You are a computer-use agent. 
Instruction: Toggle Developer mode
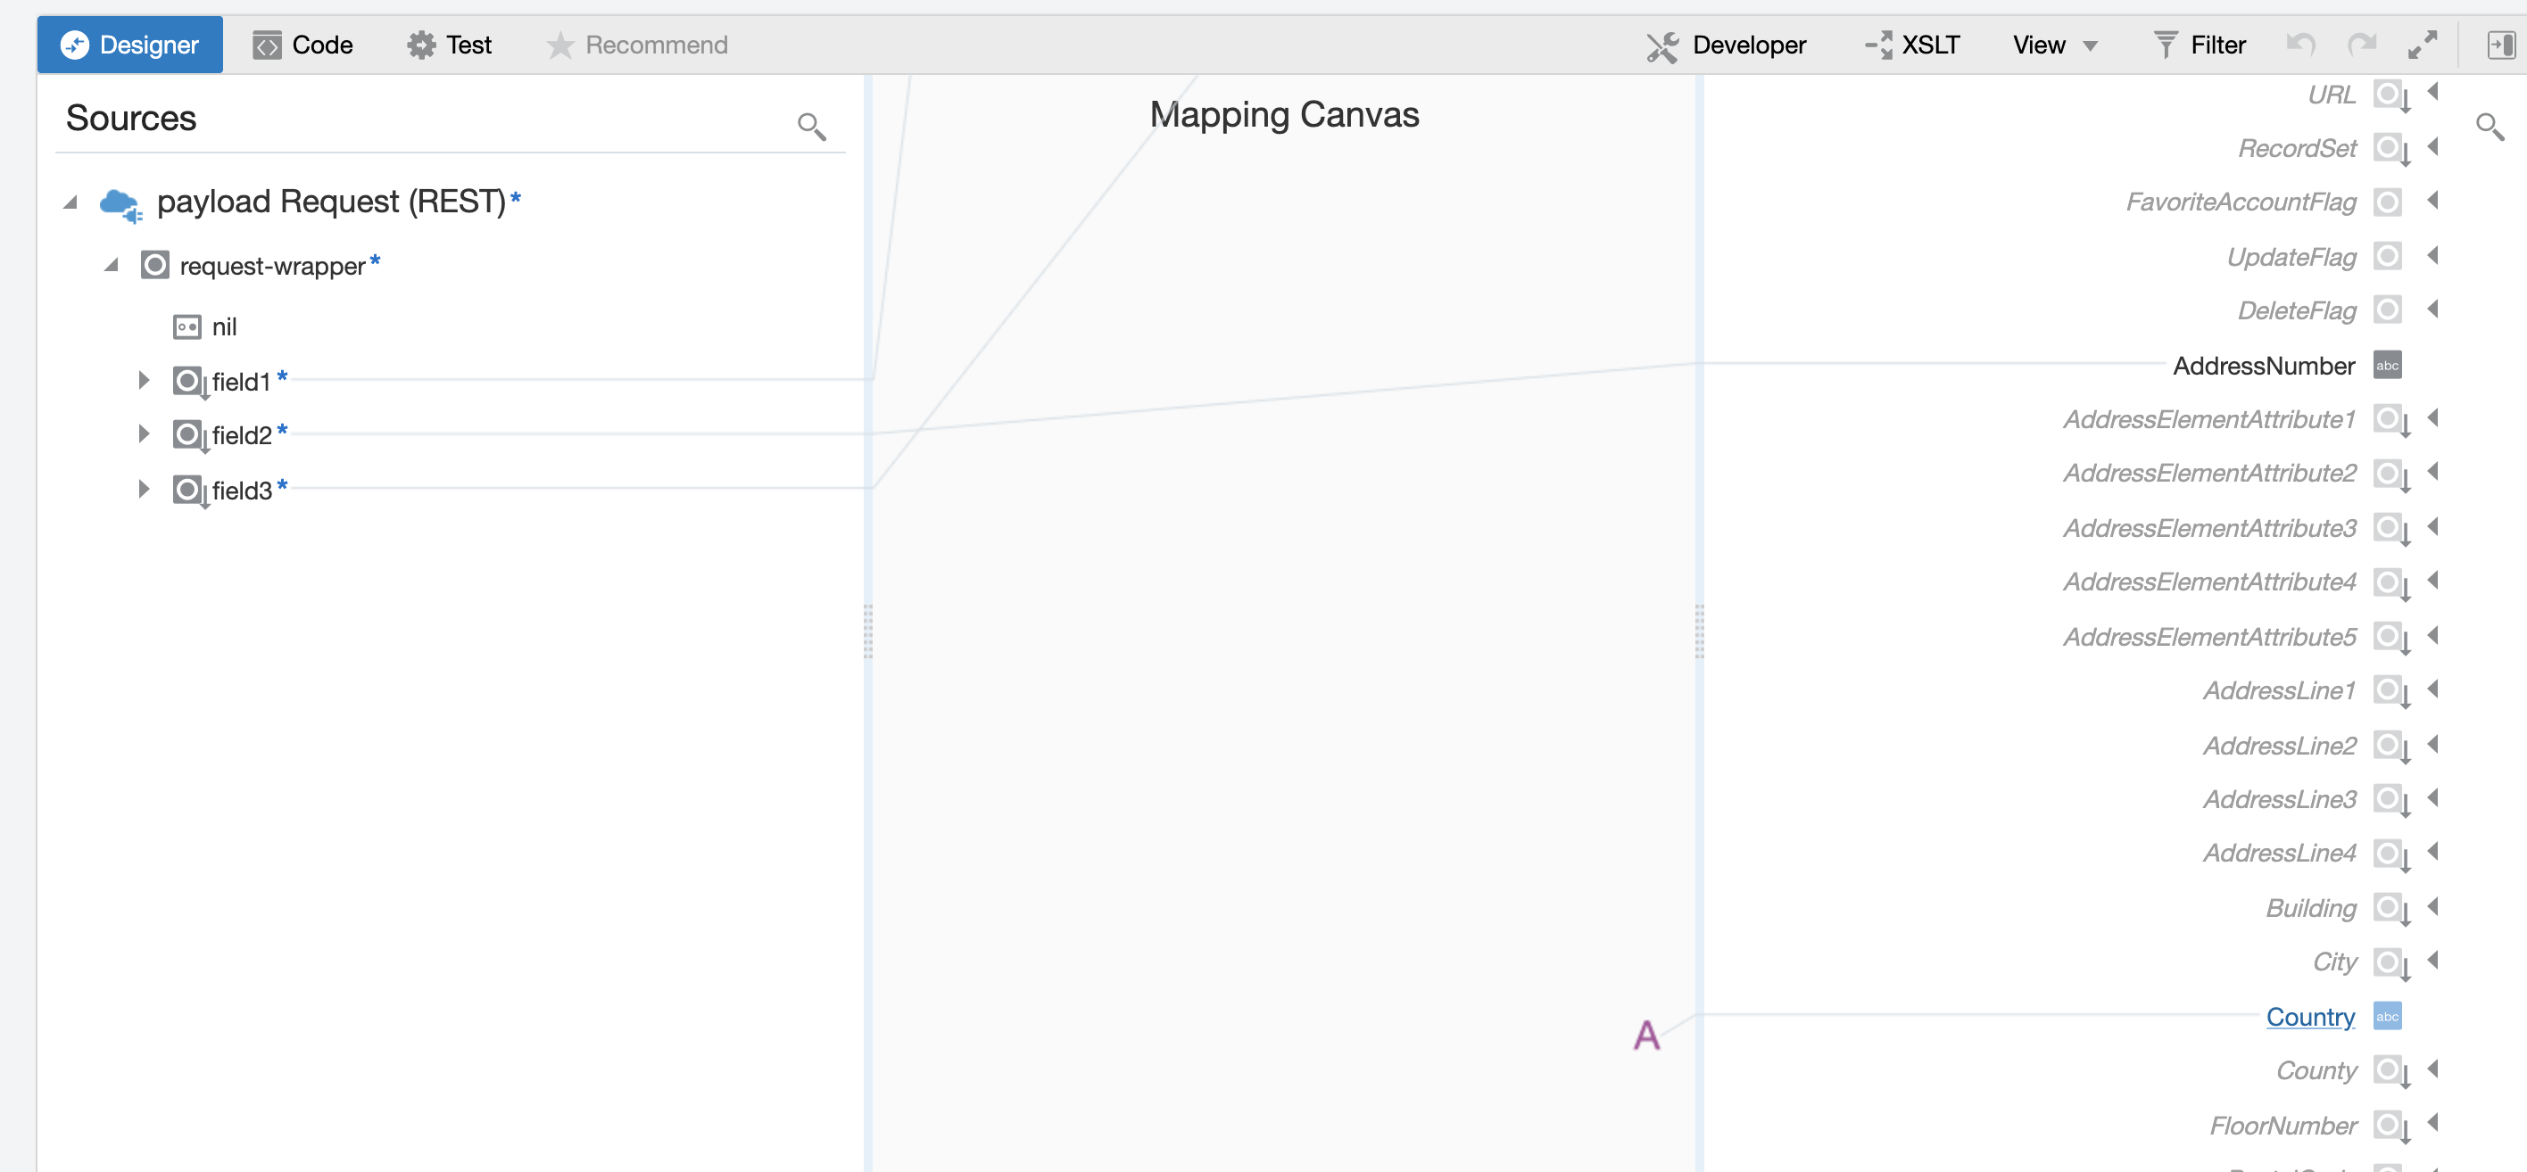click(x=1727, y=44)
